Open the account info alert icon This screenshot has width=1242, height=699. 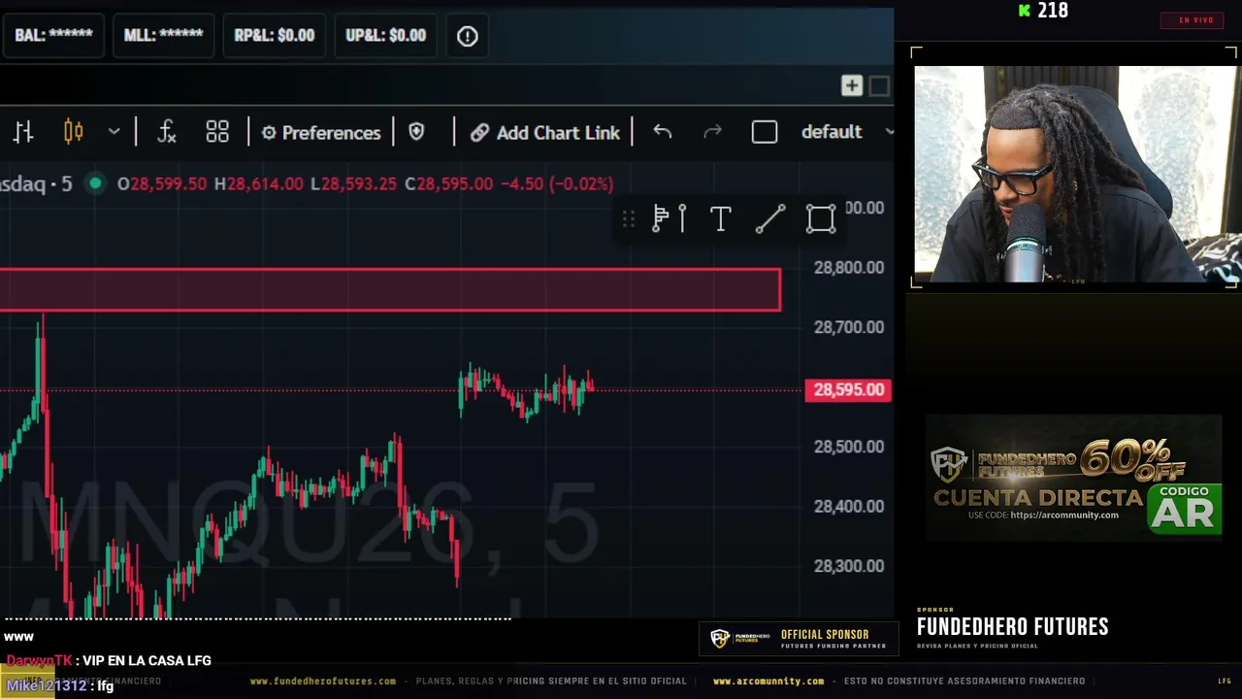(468, 36)
